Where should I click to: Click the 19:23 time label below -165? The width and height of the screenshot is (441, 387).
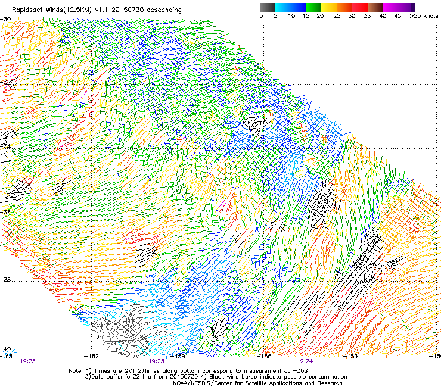click(x=27, y=361)
